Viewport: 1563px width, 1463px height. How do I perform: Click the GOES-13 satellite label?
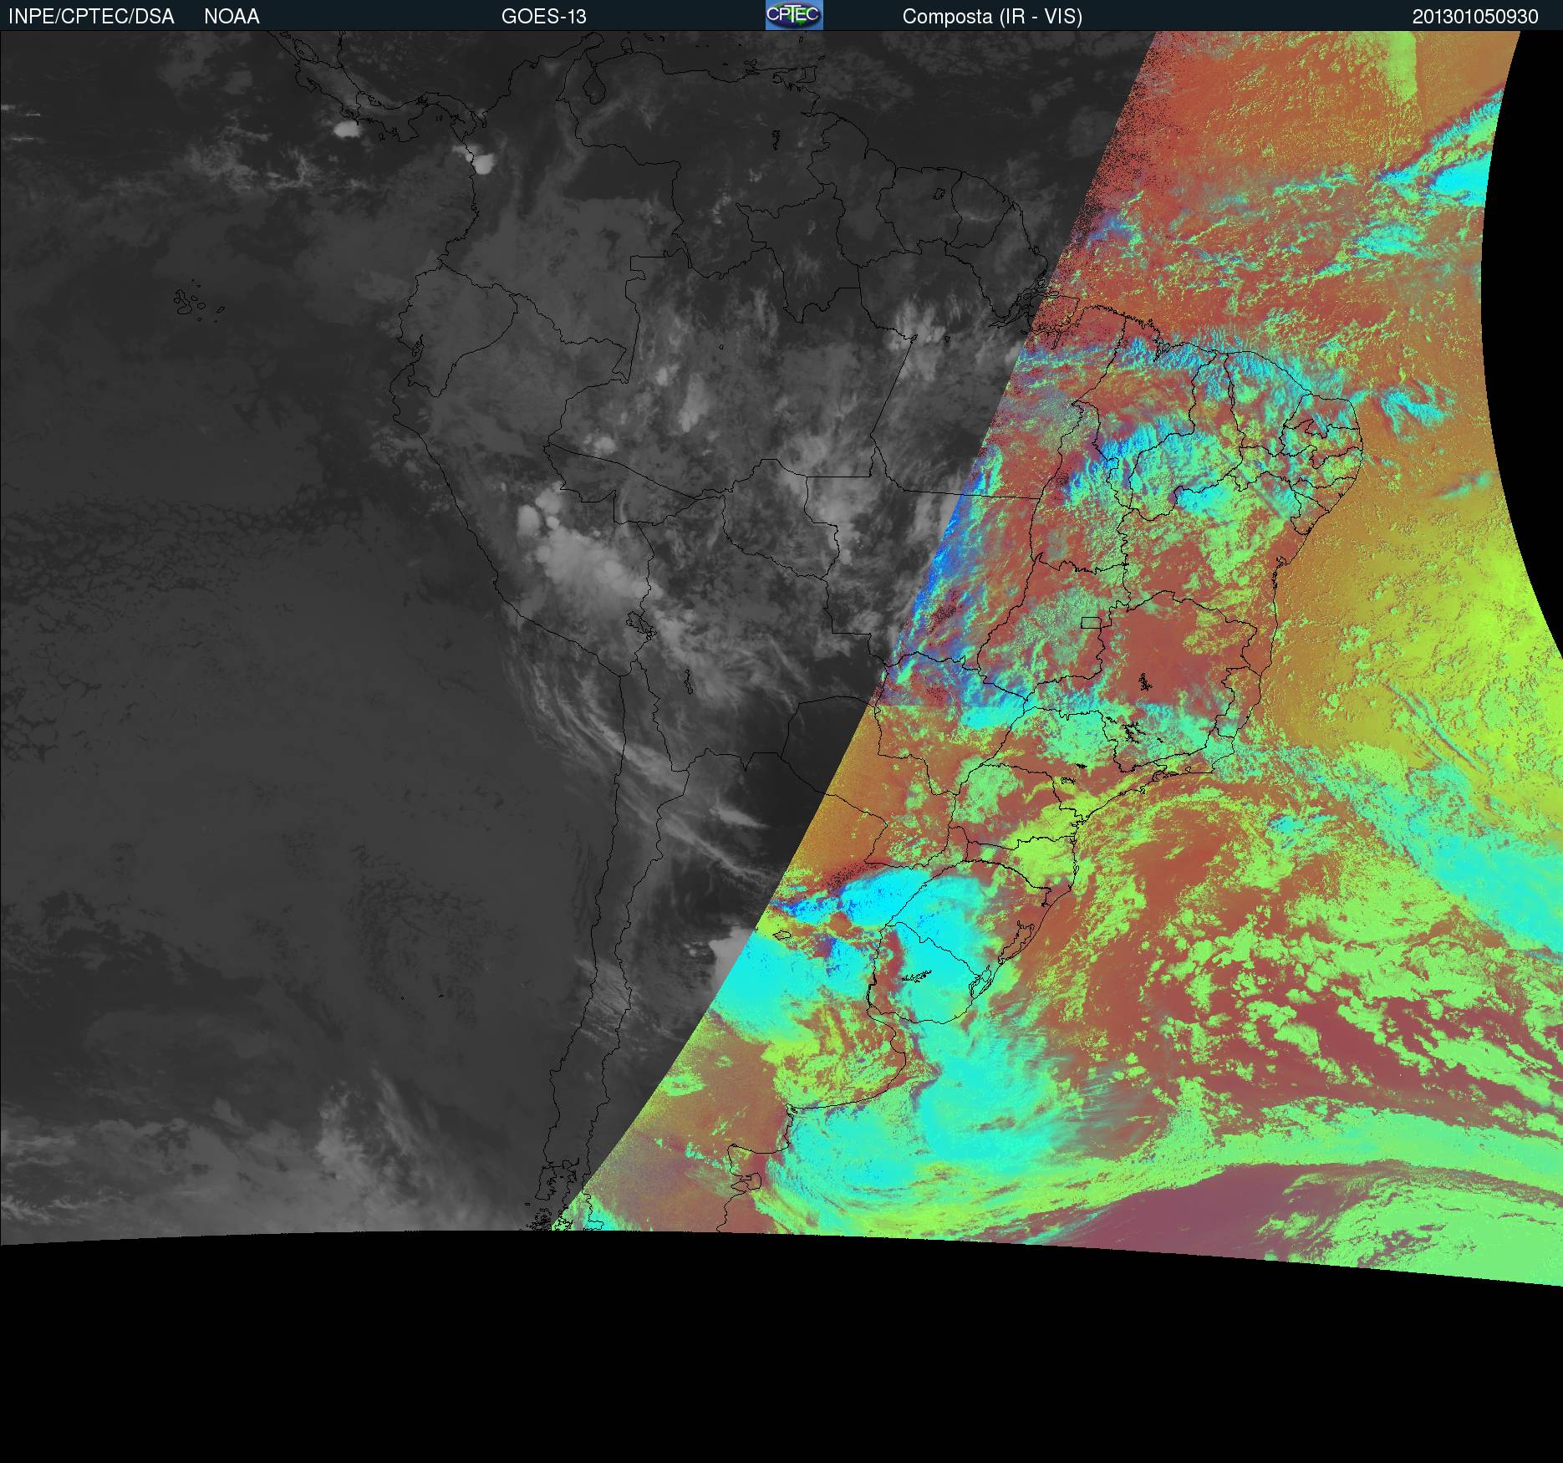pos(543,17)
